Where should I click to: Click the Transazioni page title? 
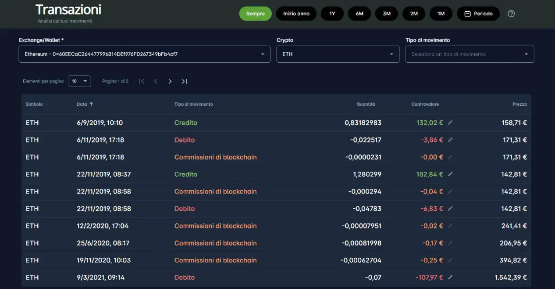tap(68, 10)
